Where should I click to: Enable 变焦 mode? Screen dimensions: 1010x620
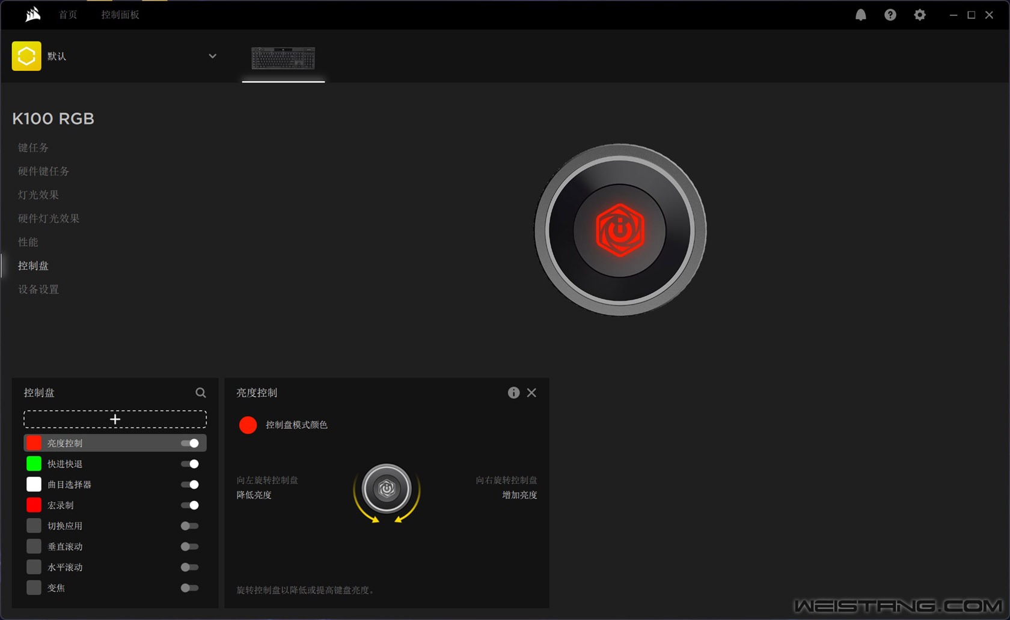[190, 588]
